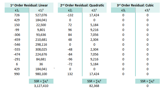Select the linear residual value 6

coord(17,64)
